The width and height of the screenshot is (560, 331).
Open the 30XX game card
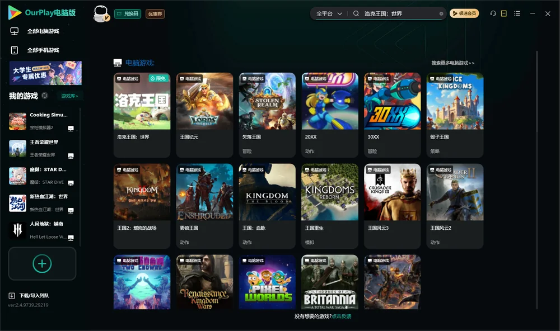click(x=392, y=115)
